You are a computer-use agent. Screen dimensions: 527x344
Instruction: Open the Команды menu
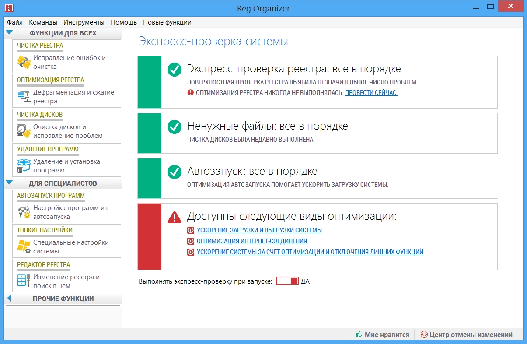[x=43, y=22]
